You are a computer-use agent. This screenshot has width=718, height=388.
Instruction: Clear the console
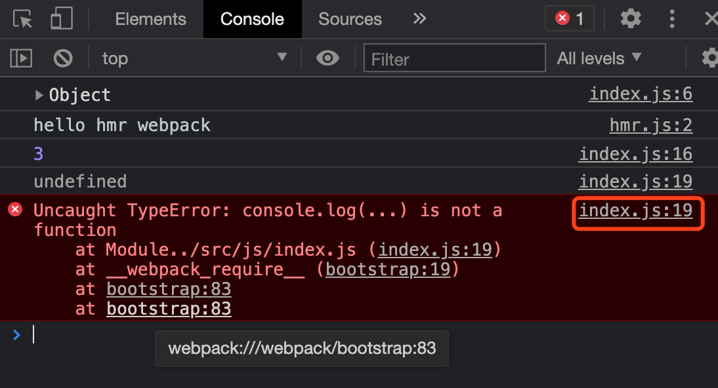(63, 58)
